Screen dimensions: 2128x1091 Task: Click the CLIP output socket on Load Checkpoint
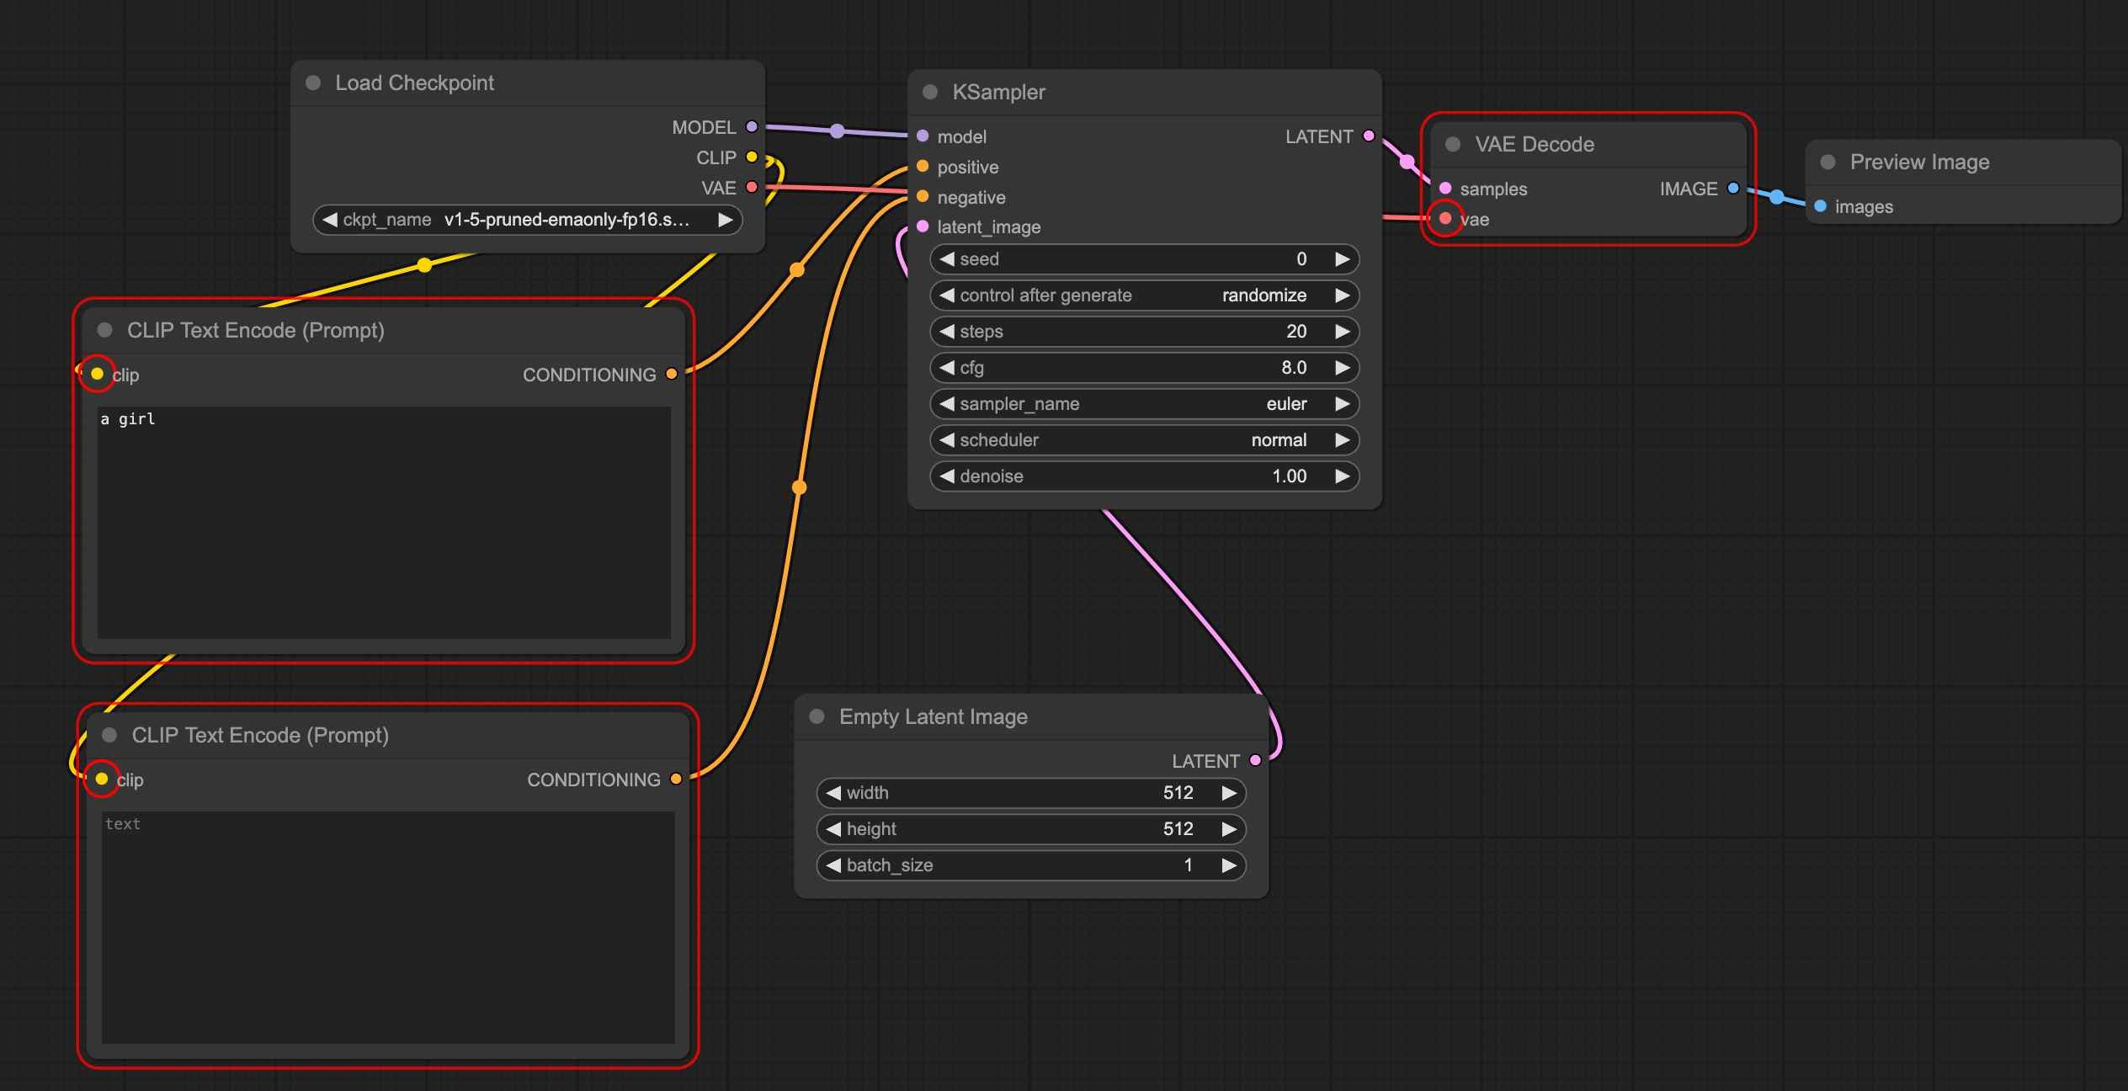click(x=752, y=157)
